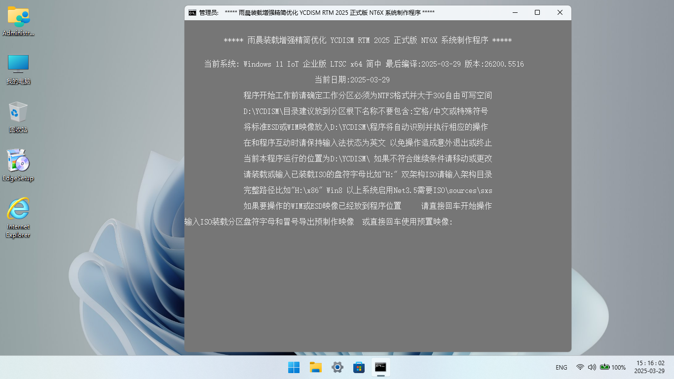This screenshot has width=674, height=379.
Task: Click the line 请直接回车开始操作
Action: pos(368,206)
